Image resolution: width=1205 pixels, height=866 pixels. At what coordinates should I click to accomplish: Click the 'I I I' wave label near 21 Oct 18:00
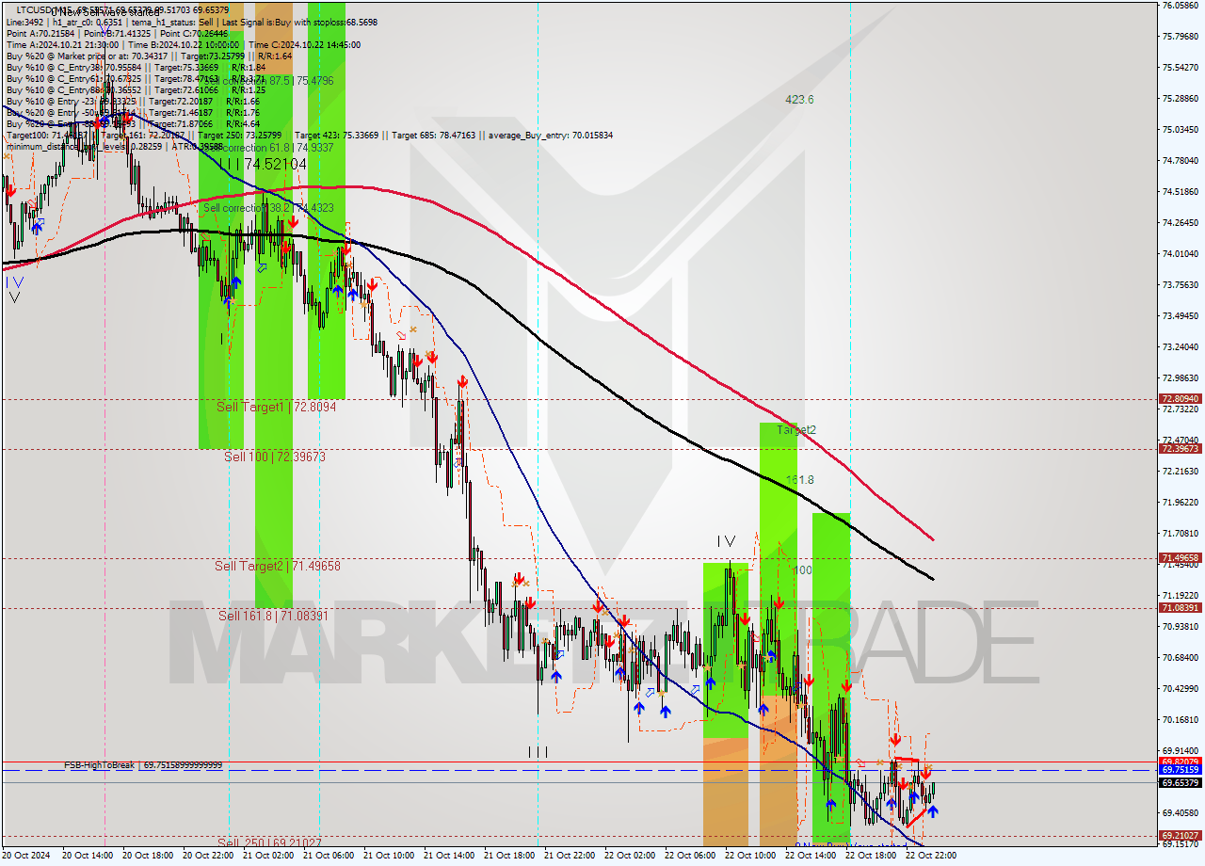538,751
